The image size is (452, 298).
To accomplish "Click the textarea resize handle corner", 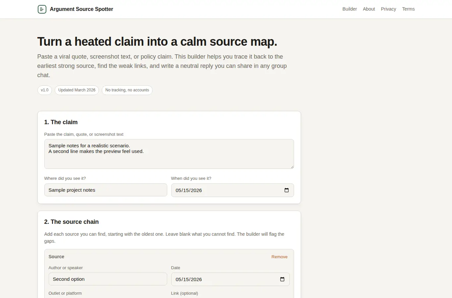I will click(x=292, y=167).
